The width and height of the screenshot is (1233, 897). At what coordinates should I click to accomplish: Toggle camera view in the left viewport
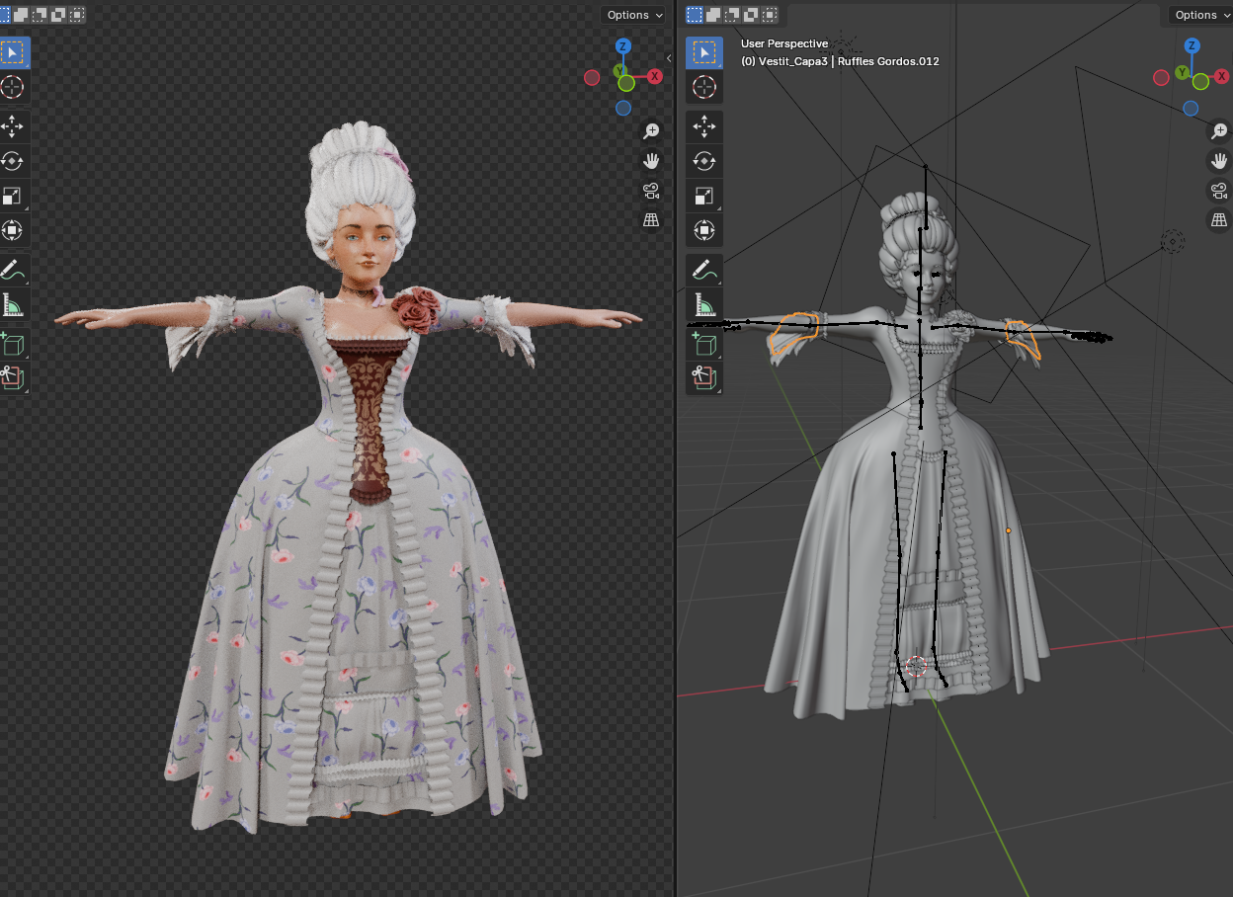pos(651,191)
